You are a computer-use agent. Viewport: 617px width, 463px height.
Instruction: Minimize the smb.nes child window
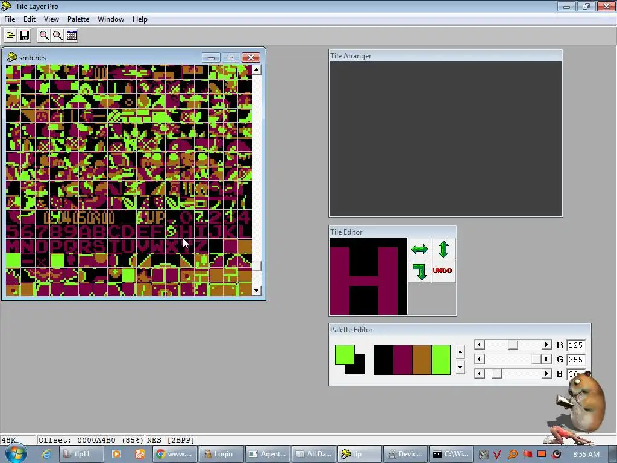[x=211, y=57]
